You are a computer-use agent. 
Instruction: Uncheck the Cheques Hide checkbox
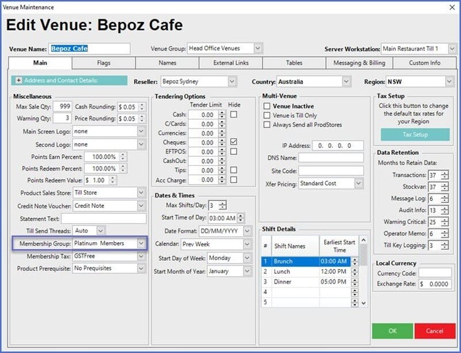234,141
